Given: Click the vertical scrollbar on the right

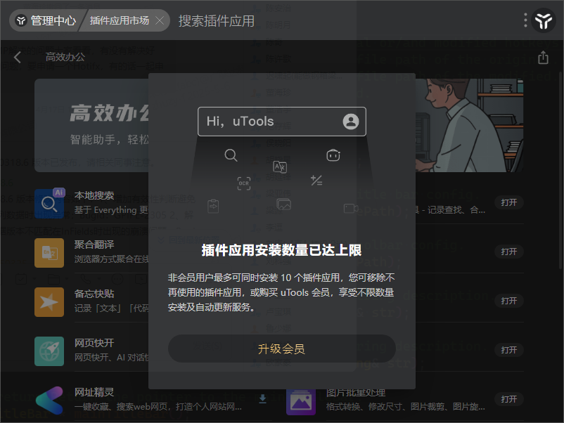Looking at the screenshot, I should coord(560,171).
